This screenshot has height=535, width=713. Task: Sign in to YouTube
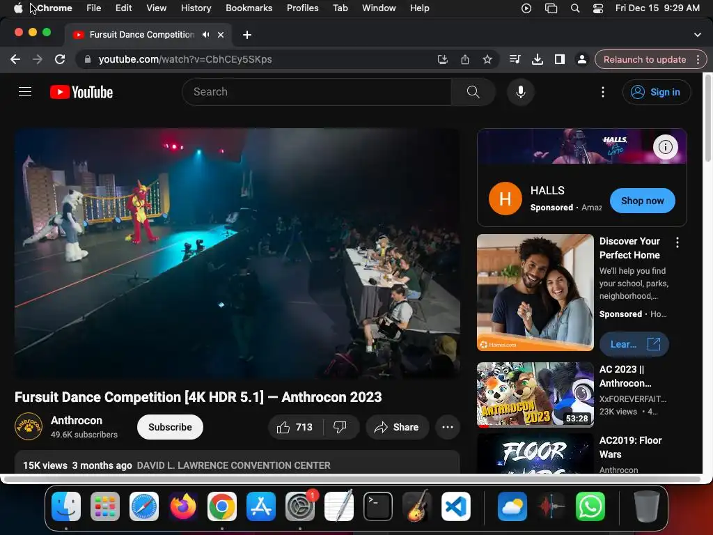656,92
